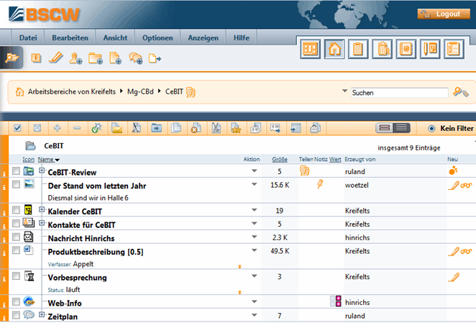Screen dimensions: 476x323
Task: Open Arbeitsbereiche von Kreifelts breadcrumb link
Action: click(x=72, y=91)
